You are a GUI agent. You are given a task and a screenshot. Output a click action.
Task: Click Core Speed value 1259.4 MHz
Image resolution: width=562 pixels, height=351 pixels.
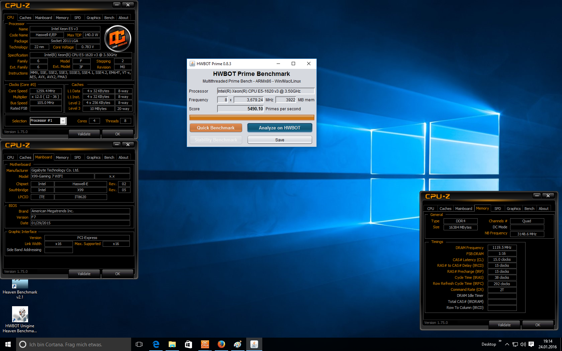click(x=46, y=91)
